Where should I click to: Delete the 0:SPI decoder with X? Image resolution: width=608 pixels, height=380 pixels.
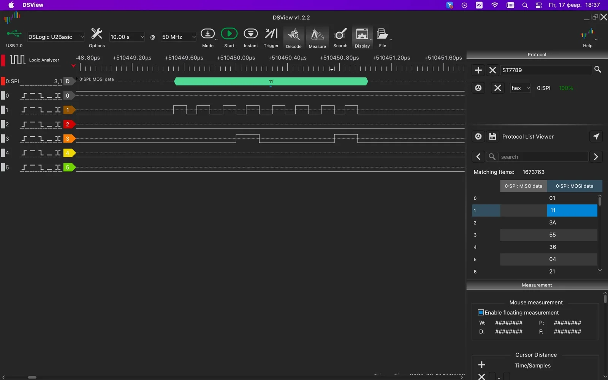(x=497, y=88)
